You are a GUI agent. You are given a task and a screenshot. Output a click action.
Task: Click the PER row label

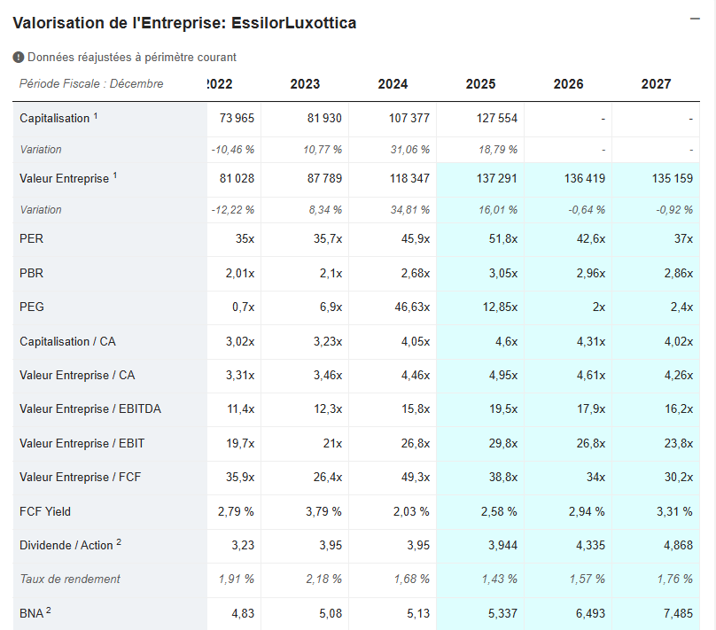click(31, 239)
